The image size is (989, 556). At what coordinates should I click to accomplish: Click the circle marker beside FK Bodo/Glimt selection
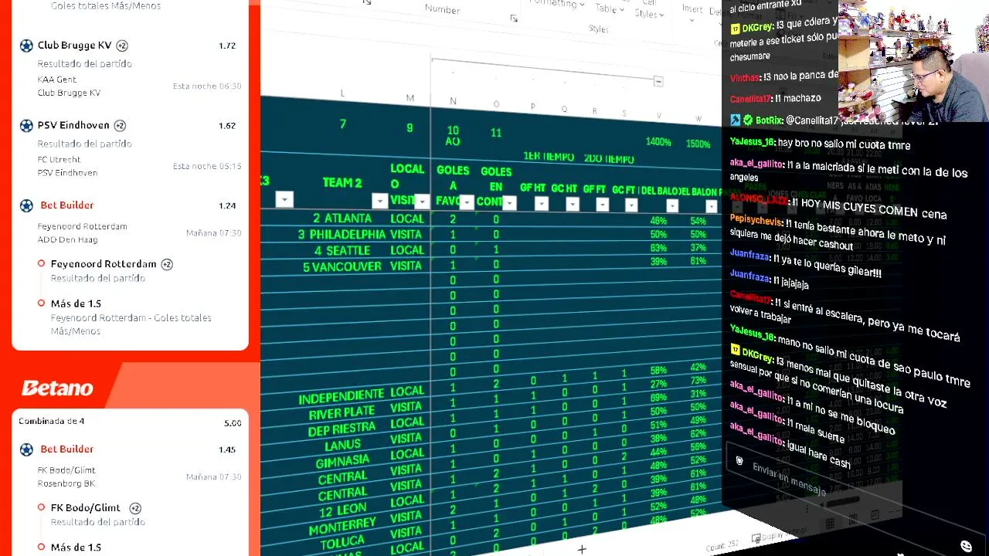tap(42, 507)
